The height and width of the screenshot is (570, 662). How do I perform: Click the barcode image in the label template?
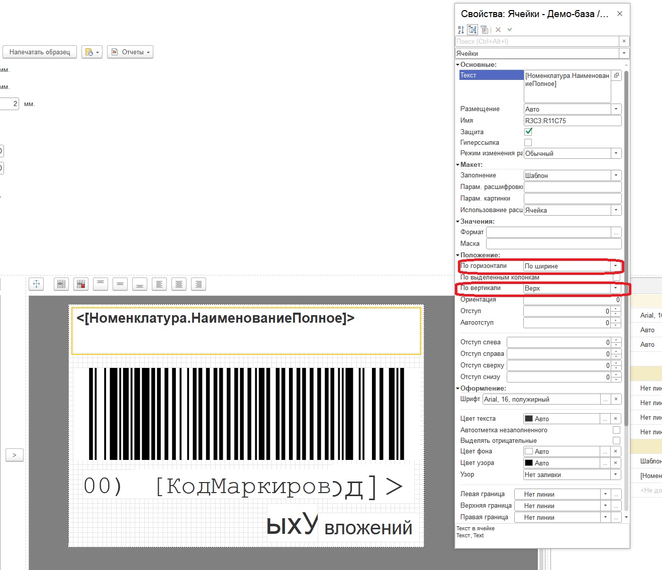(x=246, y=414)
